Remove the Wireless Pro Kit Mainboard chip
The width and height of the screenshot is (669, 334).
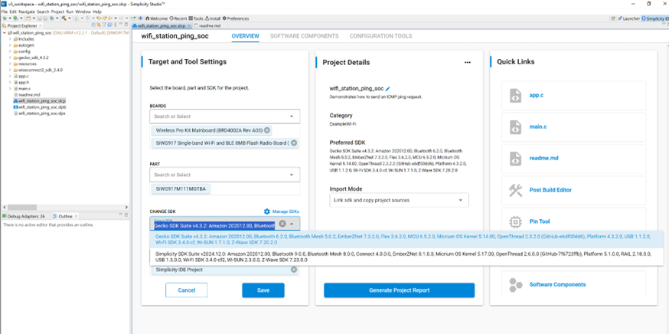pyautogui.click(x=266, y=130)
